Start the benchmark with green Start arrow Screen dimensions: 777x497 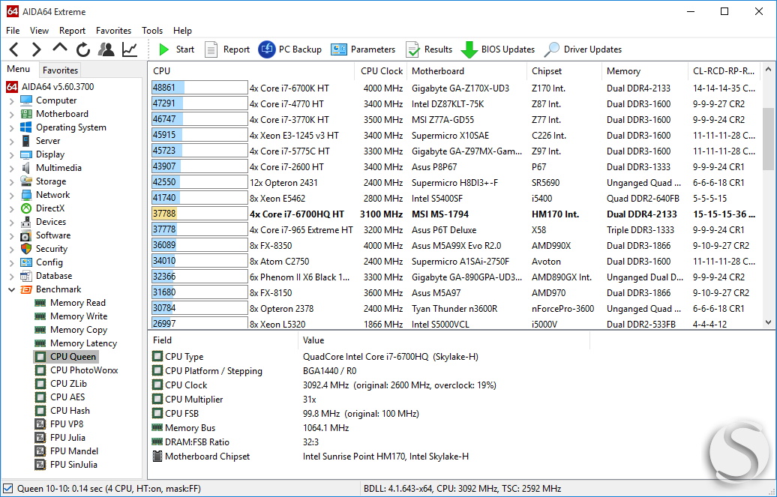(163, 49)
